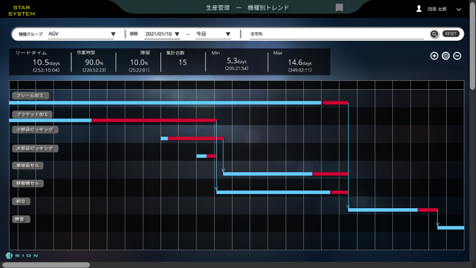
Task: Zoom out with the minus icon
Action: coord(457,56)
